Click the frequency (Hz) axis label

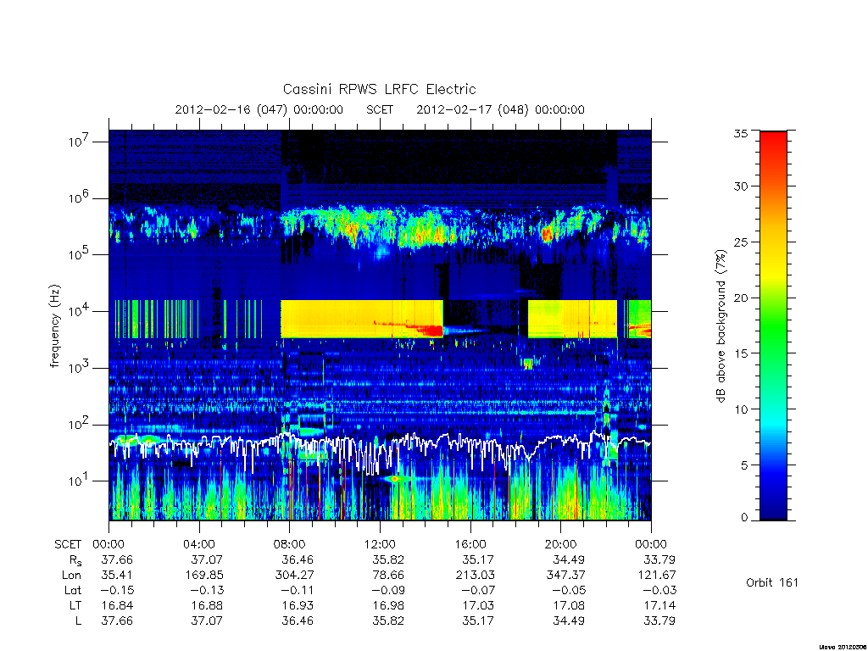tap(54, 326)
